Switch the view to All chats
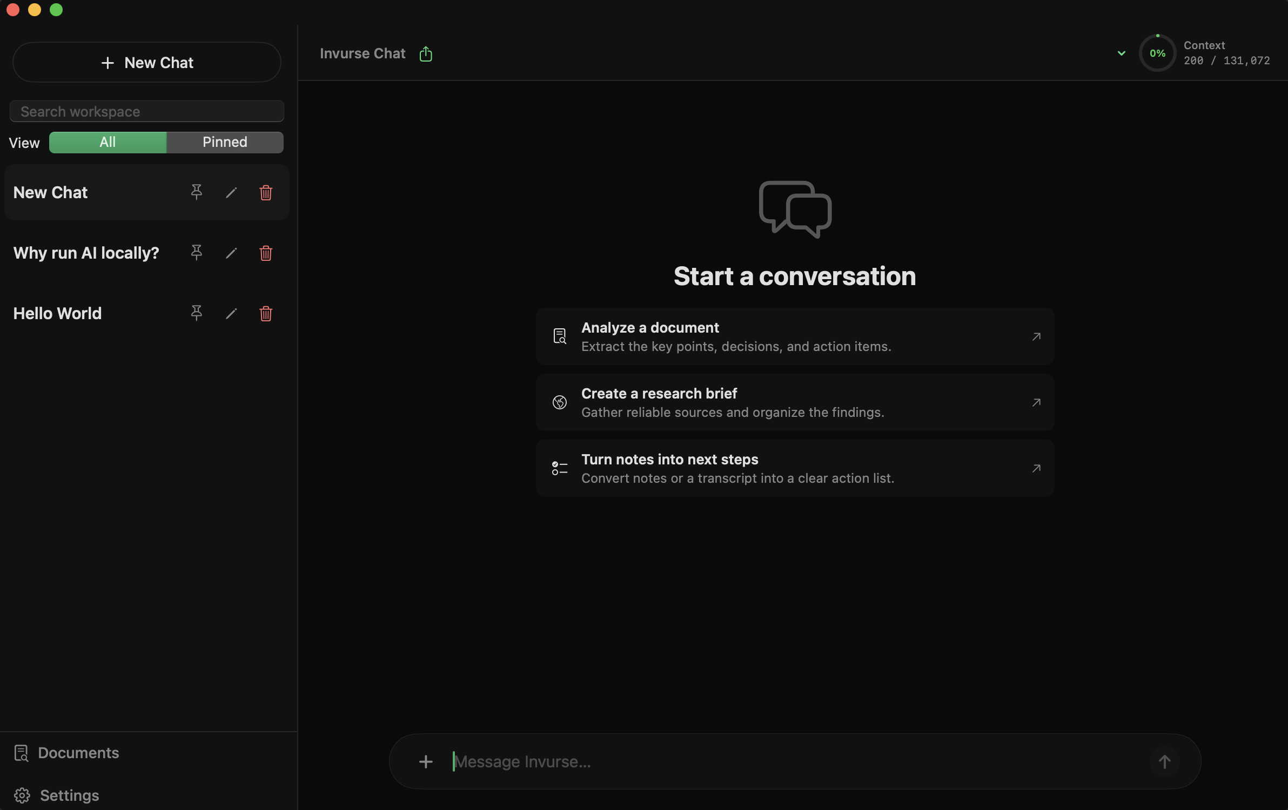Viewport: 1288px width, 810px height. pos(108,142)
